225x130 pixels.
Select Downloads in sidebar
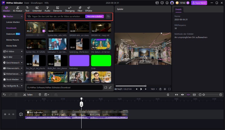click(11, 28)
